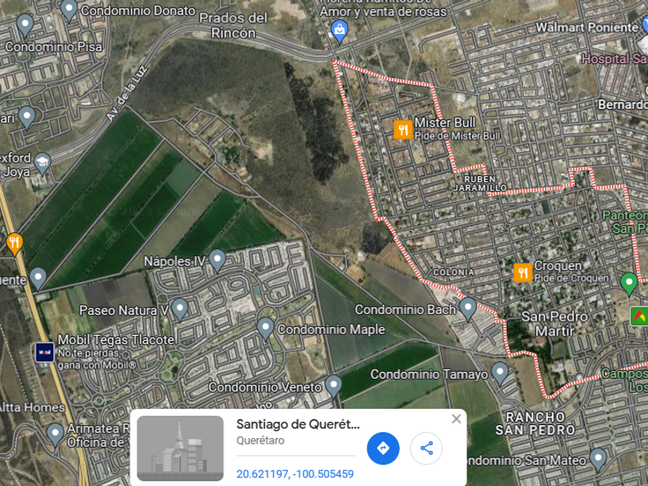
Task: Open the place thumbnail image in card
Action: (181, 448)
